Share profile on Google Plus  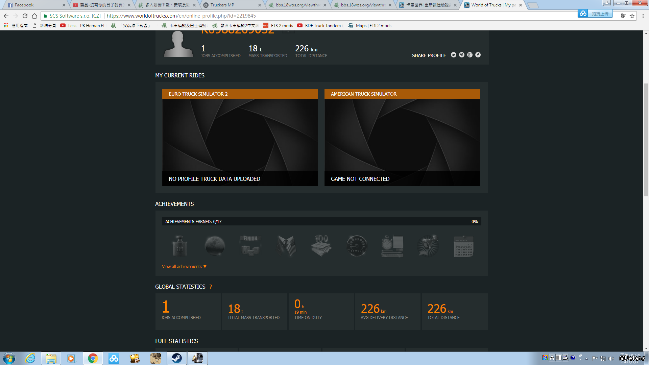click(470, 55)
